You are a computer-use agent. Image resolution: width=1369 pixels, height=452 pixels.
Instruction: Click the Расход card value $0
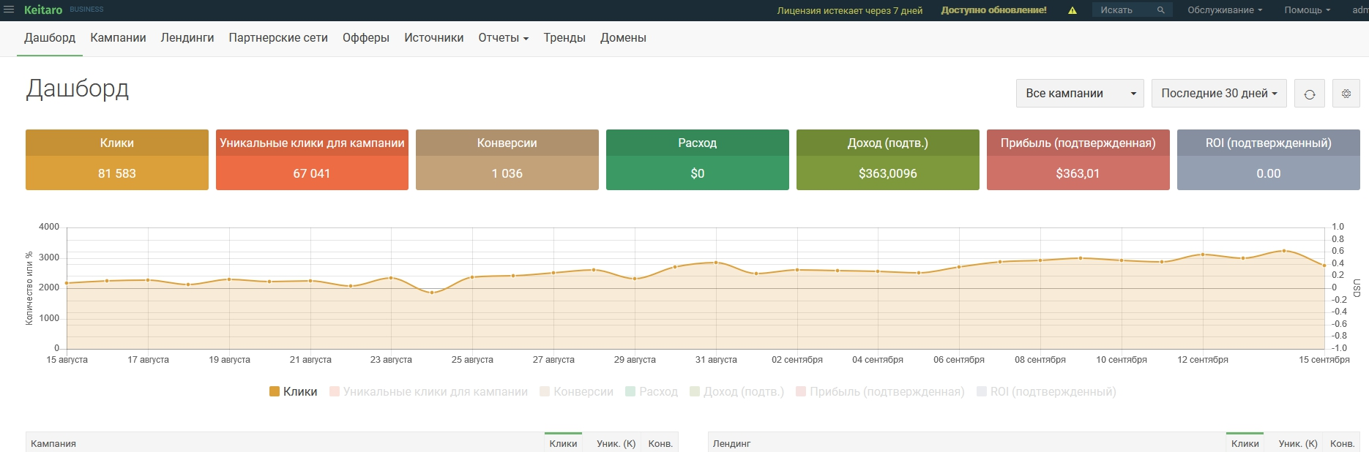[x=698, y=173]
